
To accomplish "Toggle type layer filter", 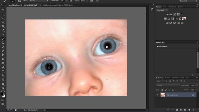I will tap(177, 81).
